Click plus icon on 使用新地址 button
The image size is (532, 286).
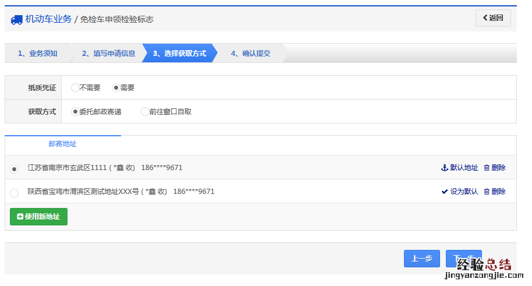20,217
